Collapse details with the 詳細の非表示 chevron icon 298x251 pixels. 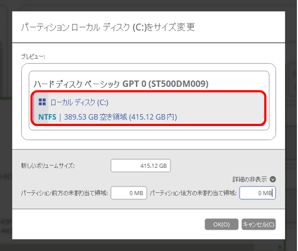(273, 179)
